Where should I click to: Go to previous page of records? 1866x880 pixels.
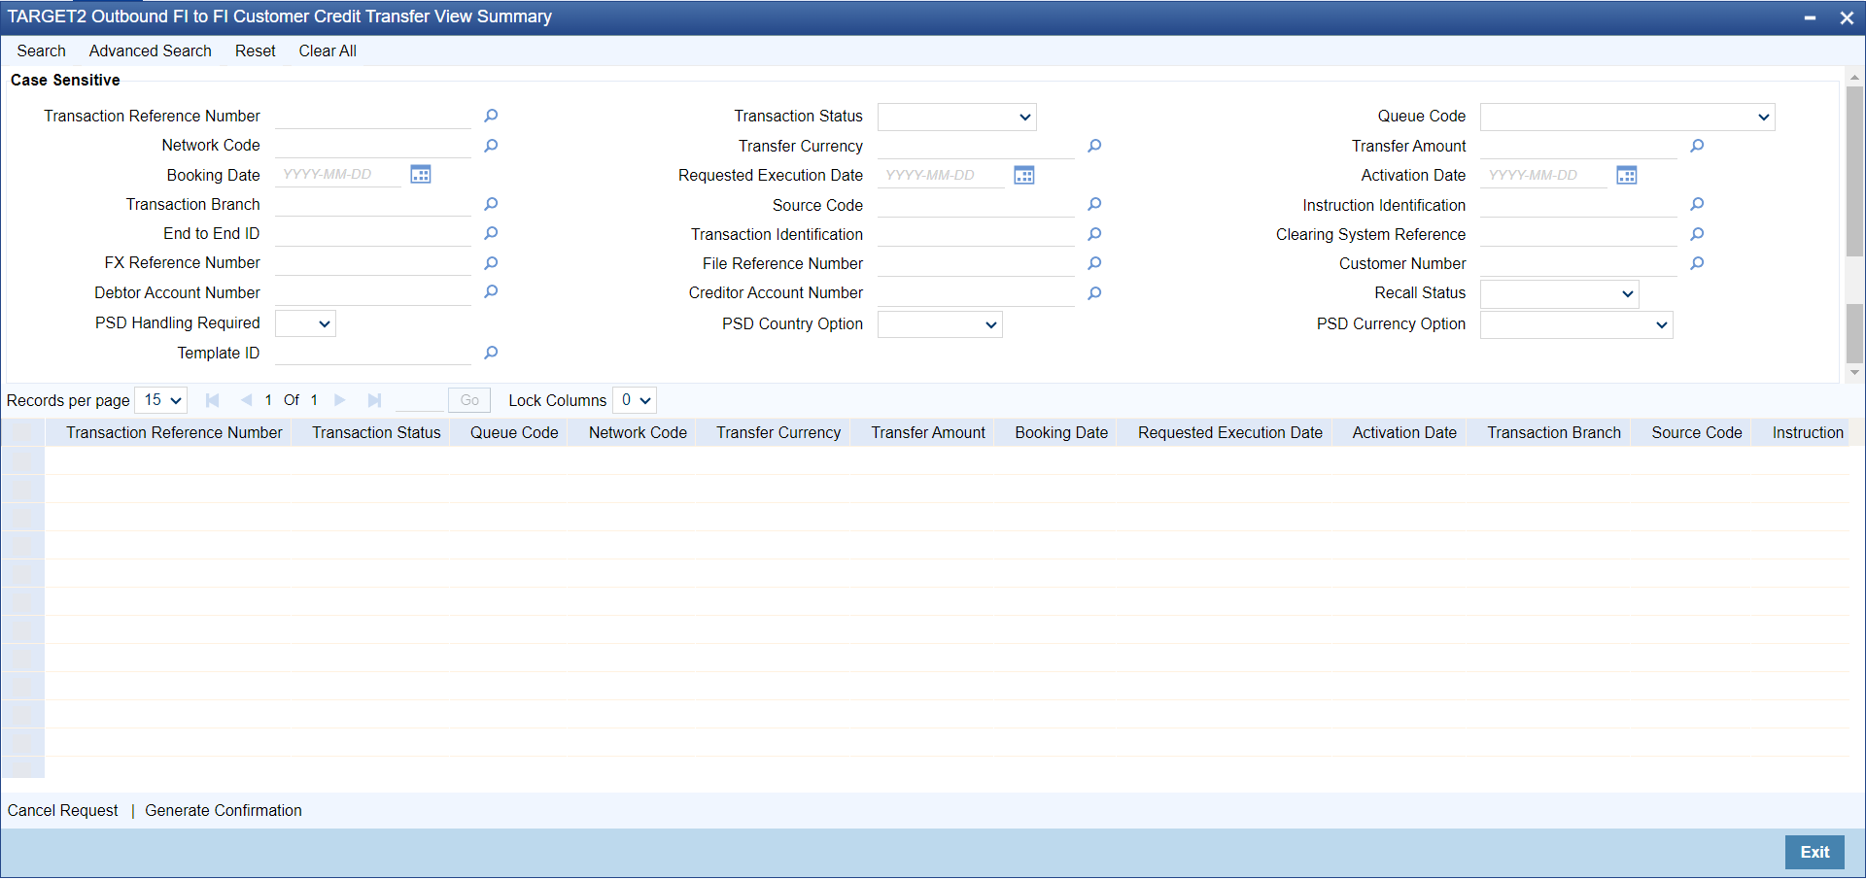click(246, 400)
